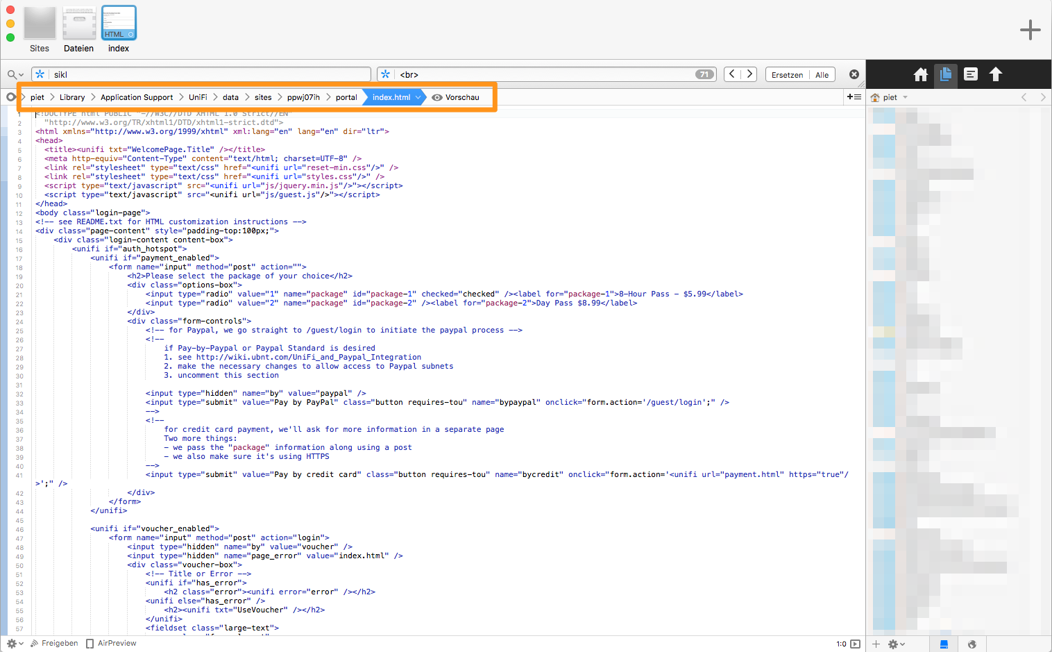Image resolution: width=1052 pixels, height=652 pixels.
Task: Select data path segment
Action: point(231,97)
